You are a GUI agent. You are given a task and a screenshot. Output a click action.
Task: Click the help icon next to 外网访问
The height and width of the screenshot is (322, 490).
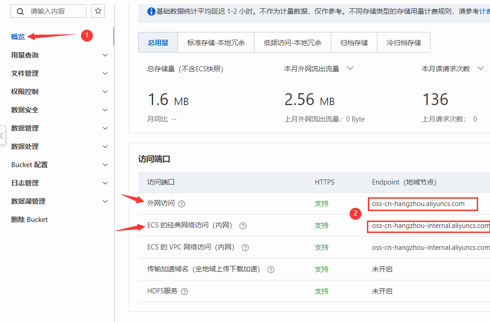(182, 204)
